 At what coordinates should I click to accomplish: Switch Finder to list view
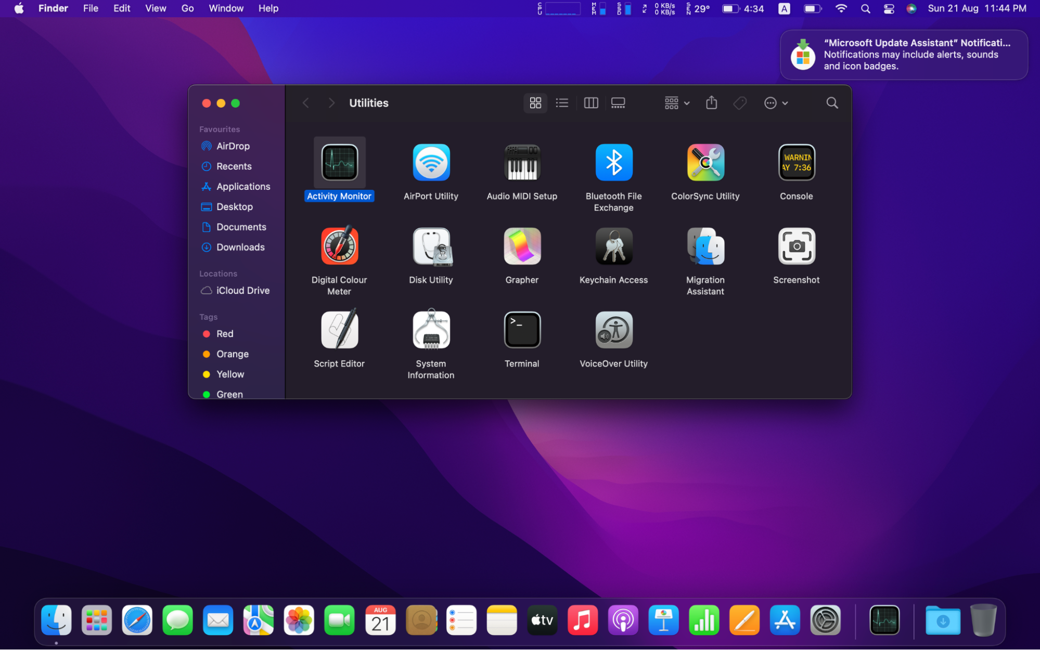562,103
